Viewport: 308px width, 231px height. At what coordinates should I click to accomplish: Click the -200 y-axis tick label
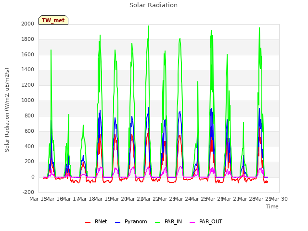coord(28,192)
